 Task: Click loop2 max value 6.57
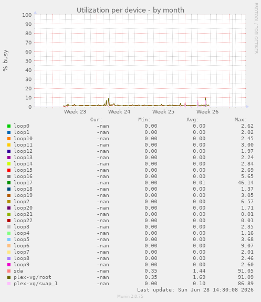[247, 202]
